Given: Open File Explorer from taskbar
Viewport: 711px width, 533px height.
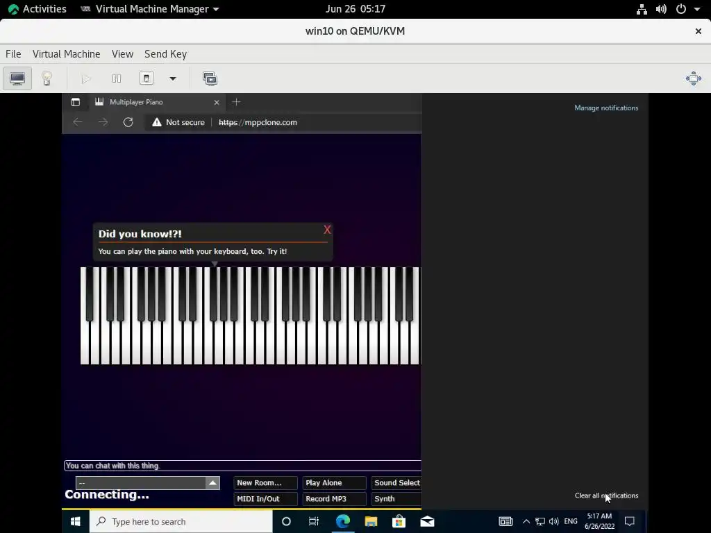Looking at the screenshot, I should point(371,521).
